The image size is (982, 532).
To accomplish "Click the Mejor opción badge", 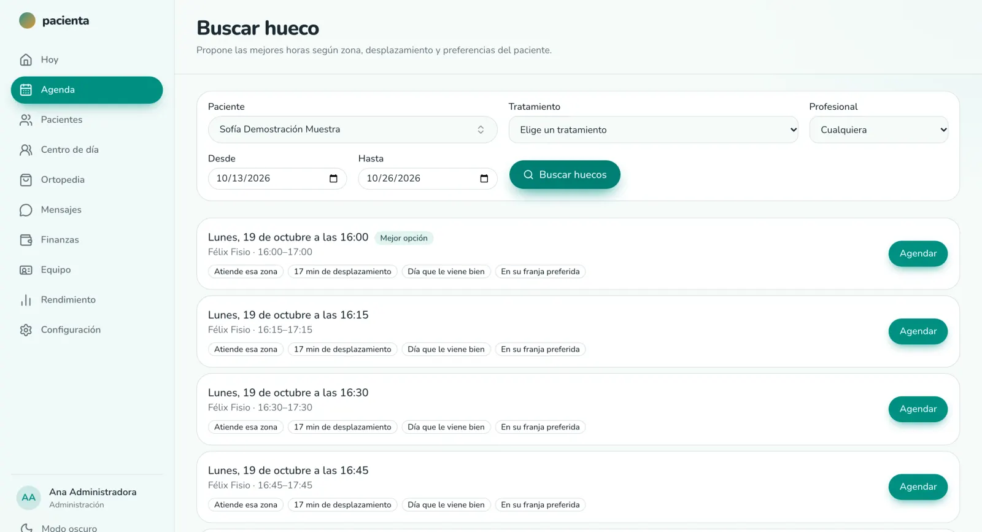I will (404, 238).
